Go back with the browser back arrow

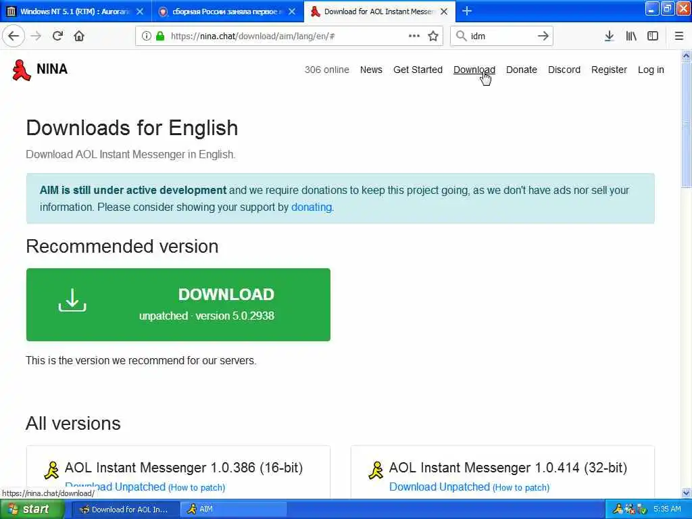click(x=14, y=36)
